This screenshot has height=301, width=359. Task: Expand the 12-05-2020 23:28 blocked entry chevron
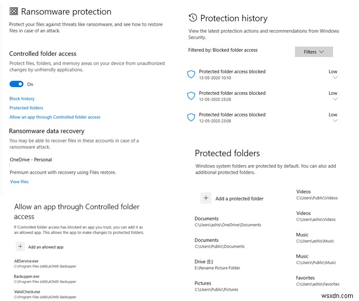click(x=335, y=99)
